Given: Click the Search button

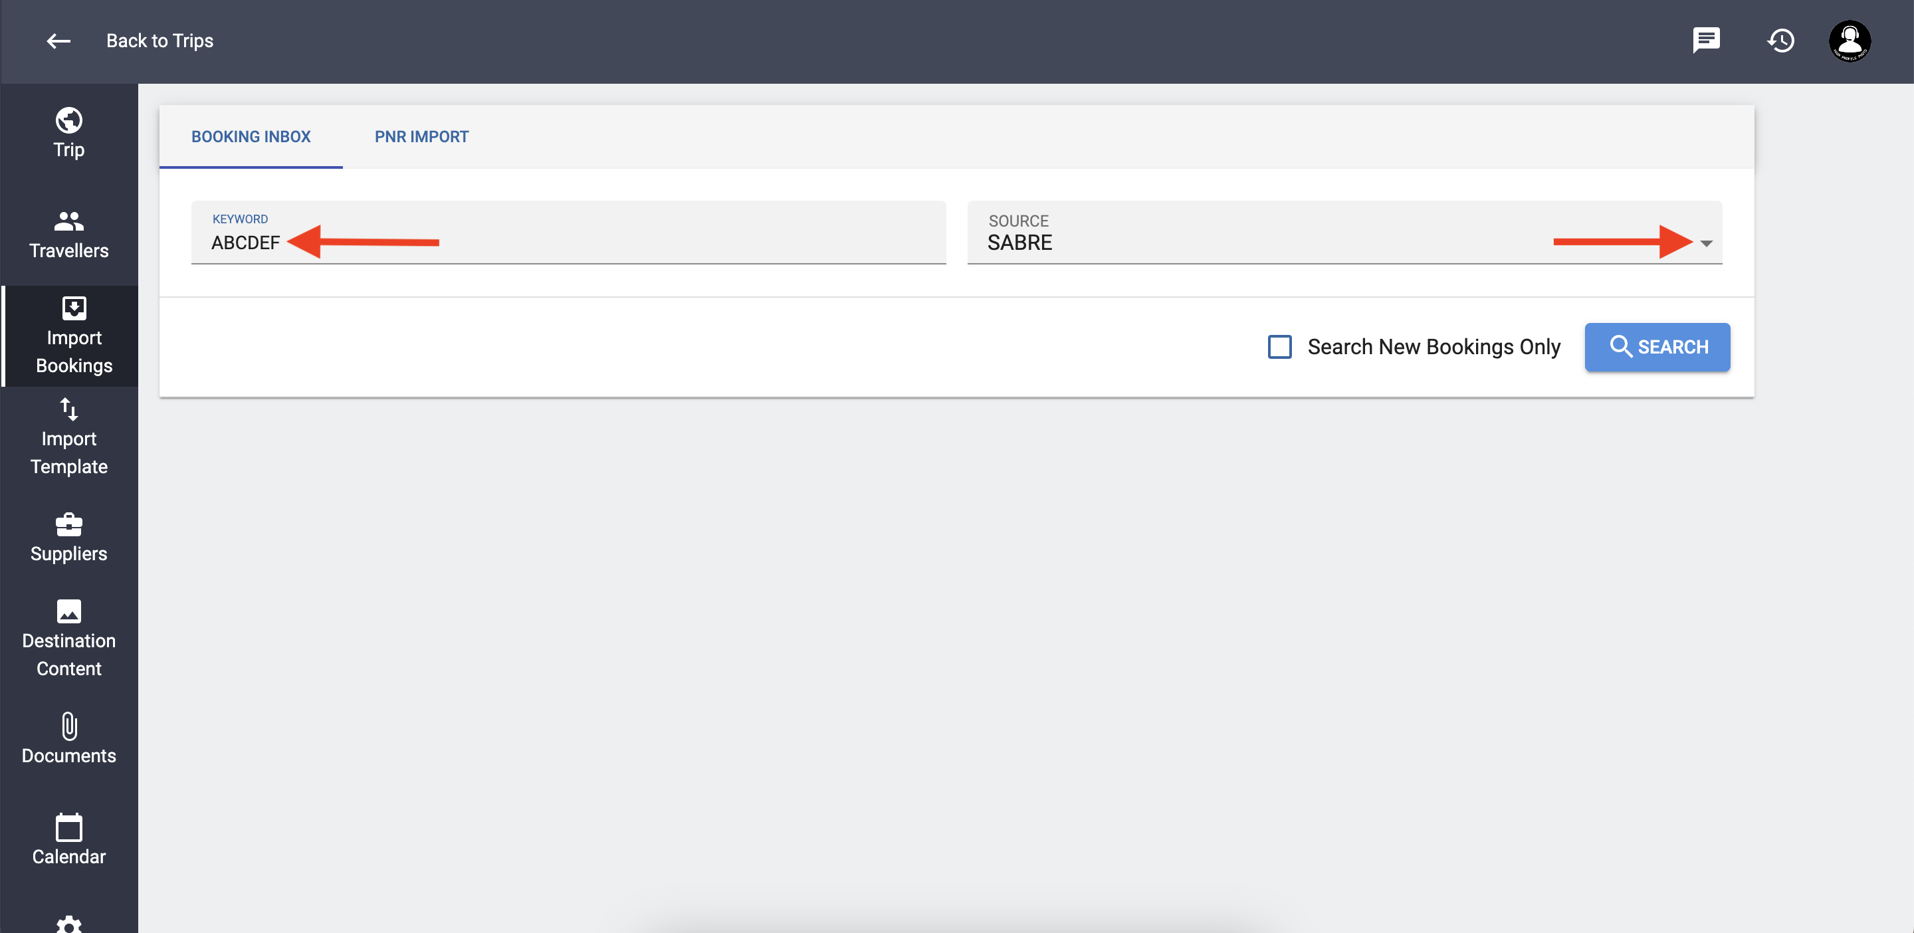Looking at the screenshot, I should pos(1657,347).
